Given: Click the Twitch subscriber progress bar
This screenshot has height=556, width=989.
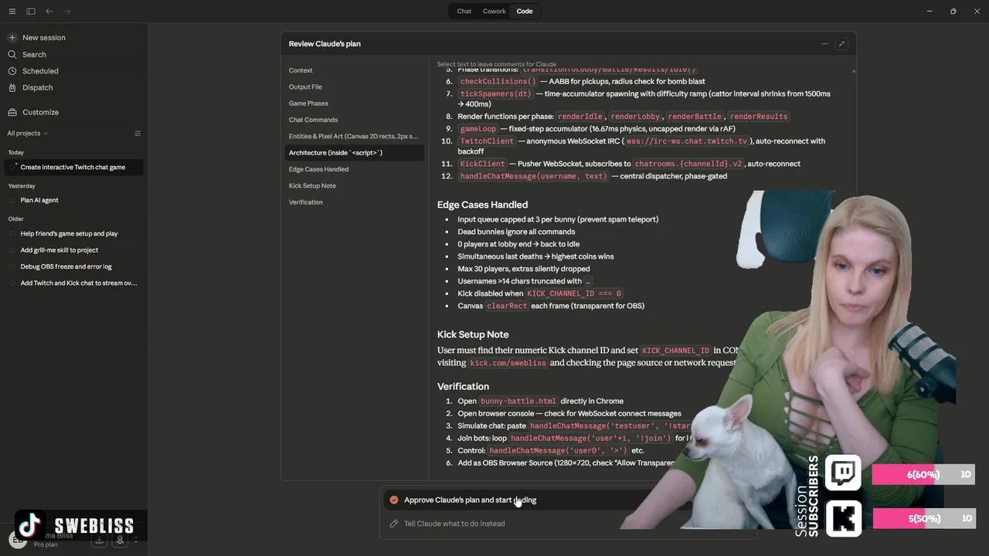Looking at the screenshot, I should tap(923, 474).
